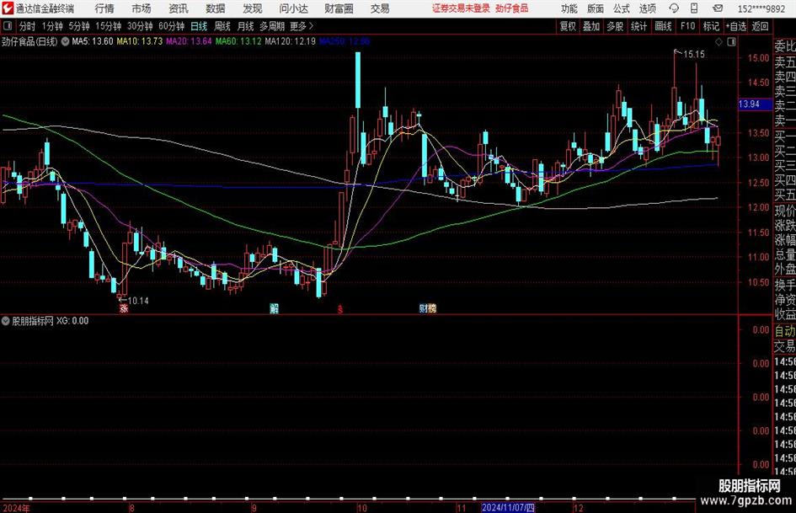Add stock via +自选 button
The width and height of the screenshot is (796, 513).
[x=736, y=26]
